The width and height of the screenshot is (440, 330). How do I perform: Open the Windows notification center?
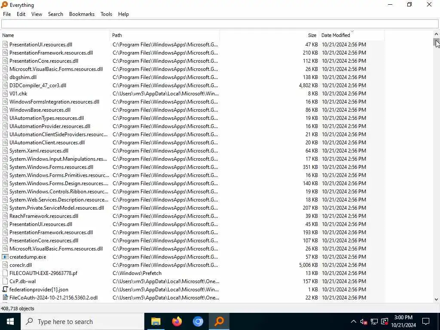(426, 321)
